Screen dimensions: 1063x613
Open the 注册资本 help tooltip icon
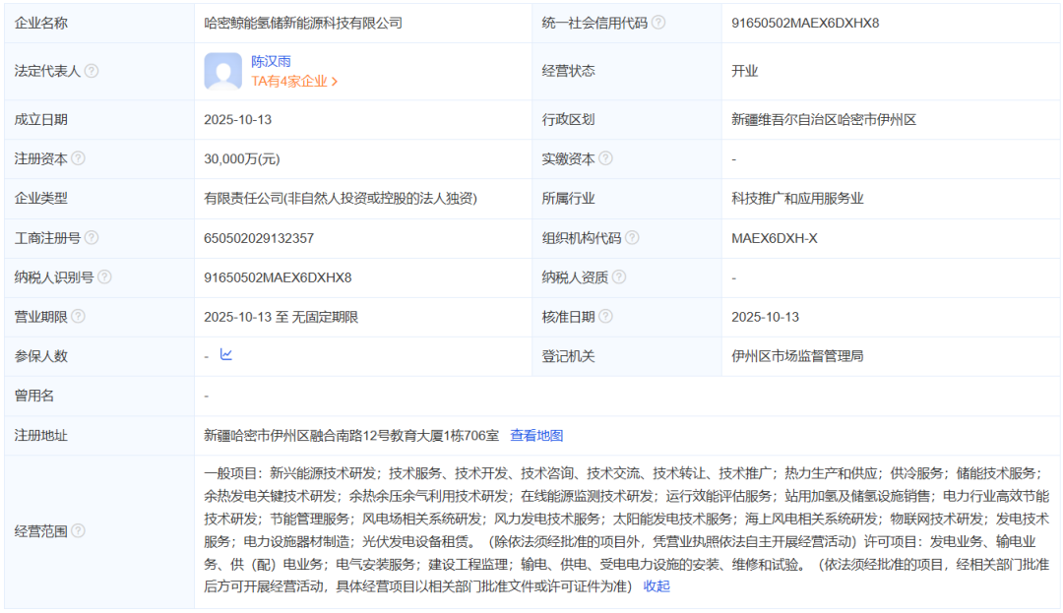tap(78, 158)
